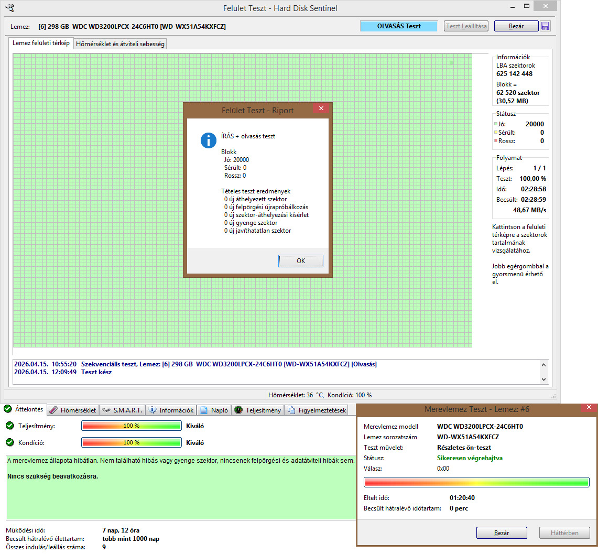Click Bezár in Merevlemez Teszt window
The image size is (598, 554).
pyautogui.click(x=502, y=533)
